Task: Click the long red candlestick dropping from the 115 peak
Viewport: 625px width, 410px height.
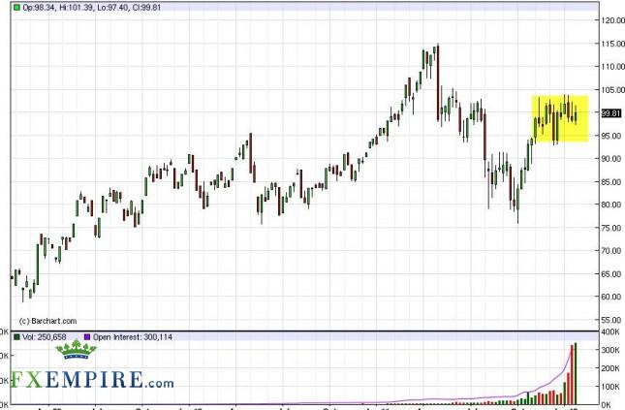Action: [438, 83]
